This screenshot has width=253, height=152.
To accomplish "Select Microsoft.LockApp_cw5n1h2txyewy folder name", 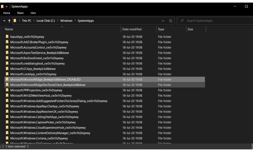I will (x=33, y=74).
